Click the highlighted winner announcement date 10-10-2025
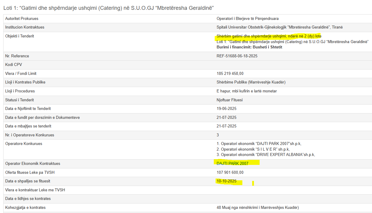This screenshot has height=213, width=372. pos(226,181)
